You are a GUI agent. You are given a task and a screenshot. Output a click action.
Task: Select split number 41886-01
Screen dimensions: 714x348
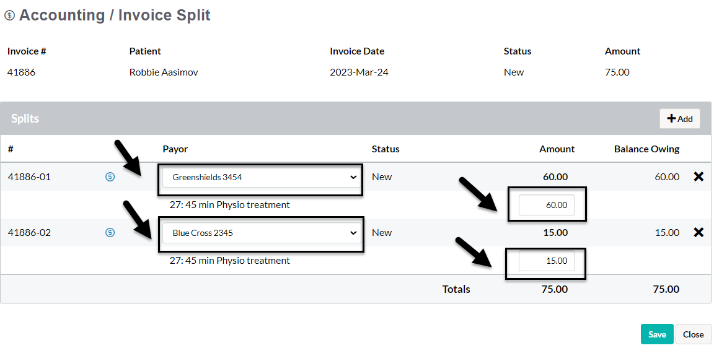click(x=29, y=177)
